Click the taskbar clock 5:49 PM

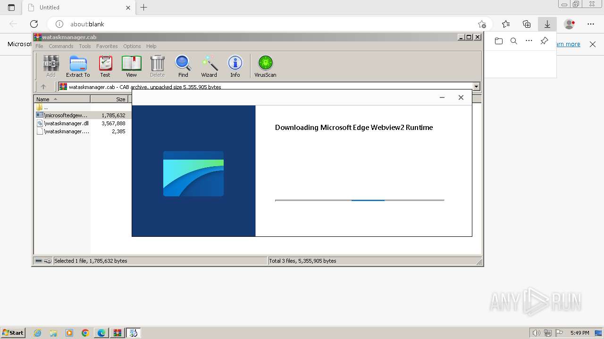pyautogui.click(x=579, y=333)
